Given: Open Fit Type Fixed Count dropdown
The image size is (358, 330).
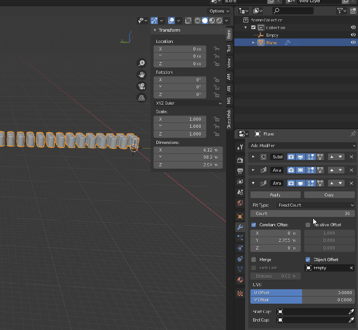Looking at the screenshot, I should pyautogui.click(x=315, y=205).
